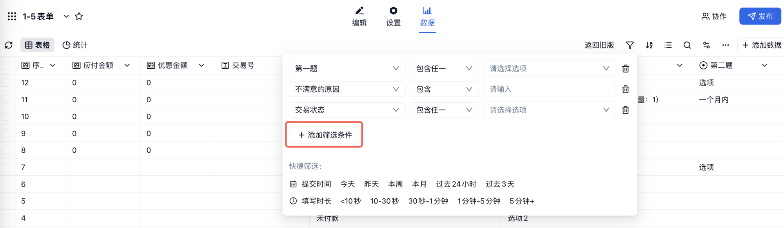Apply duration filter 30秒-1分钟
Screen dimensions: 784x228
coord(428,201)
